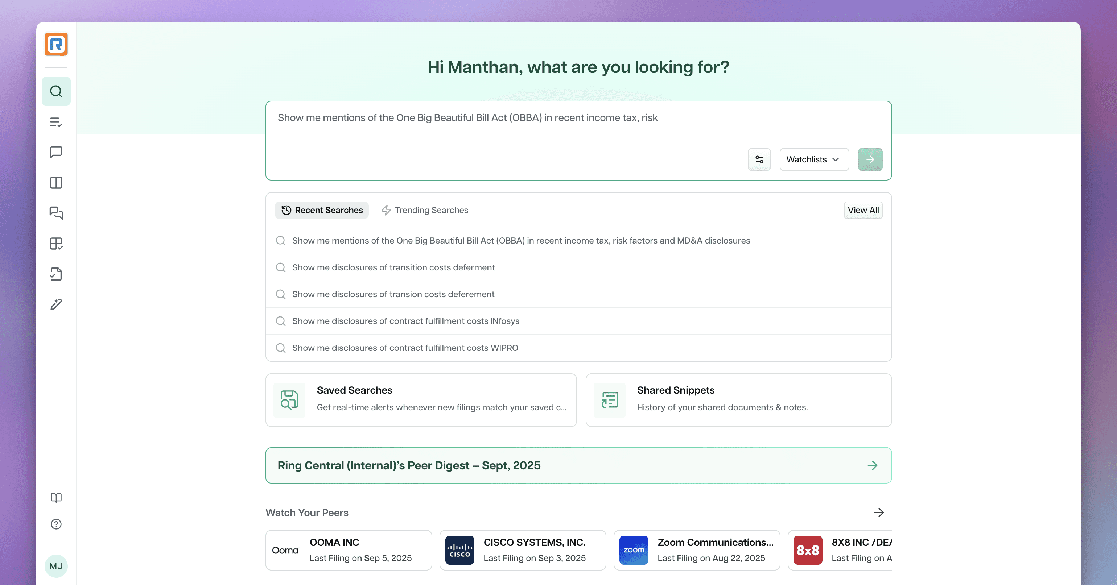The image size is (1117, 585).
Task: Submit search with green arrow button
Action: tap(870, 159)
